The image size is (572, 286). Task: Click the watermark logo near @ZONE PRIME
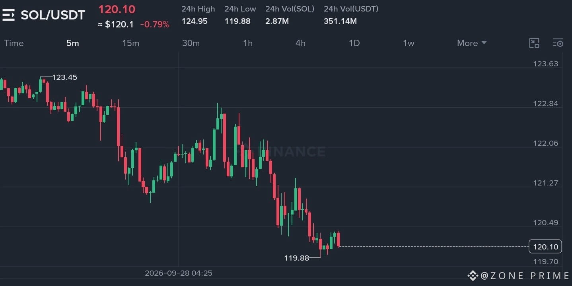(473, 275)
